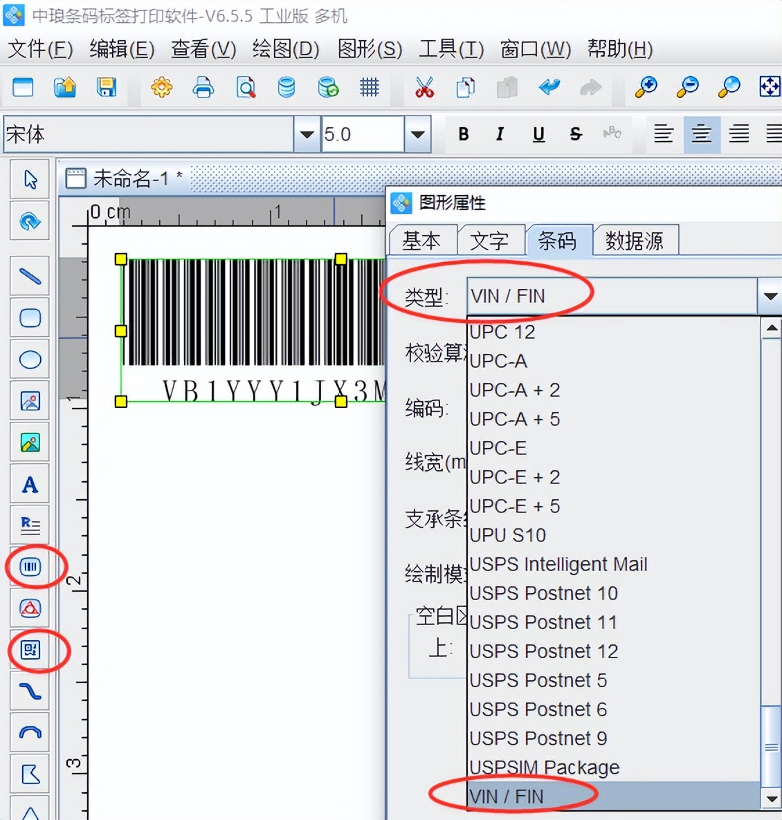Apply center text alignment
The image size is (782, 820).
pyautogui.click(x=702, y=134)
